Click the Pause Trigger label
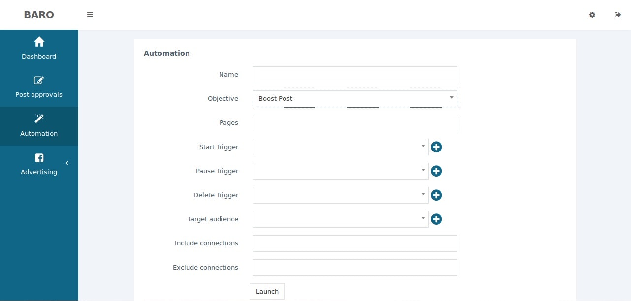 click(x=217, y=171)
